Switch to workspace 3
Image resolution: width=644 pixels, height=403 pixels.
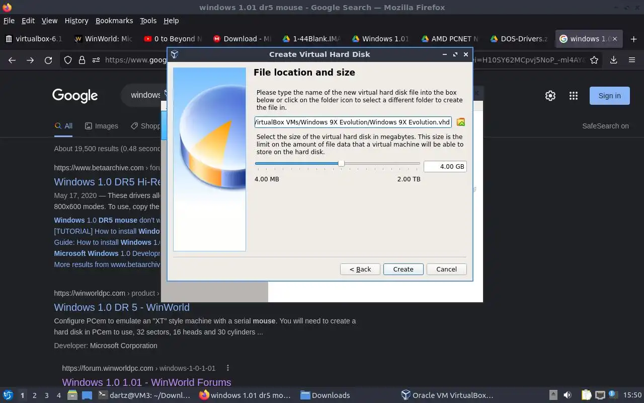pos(46,395)
